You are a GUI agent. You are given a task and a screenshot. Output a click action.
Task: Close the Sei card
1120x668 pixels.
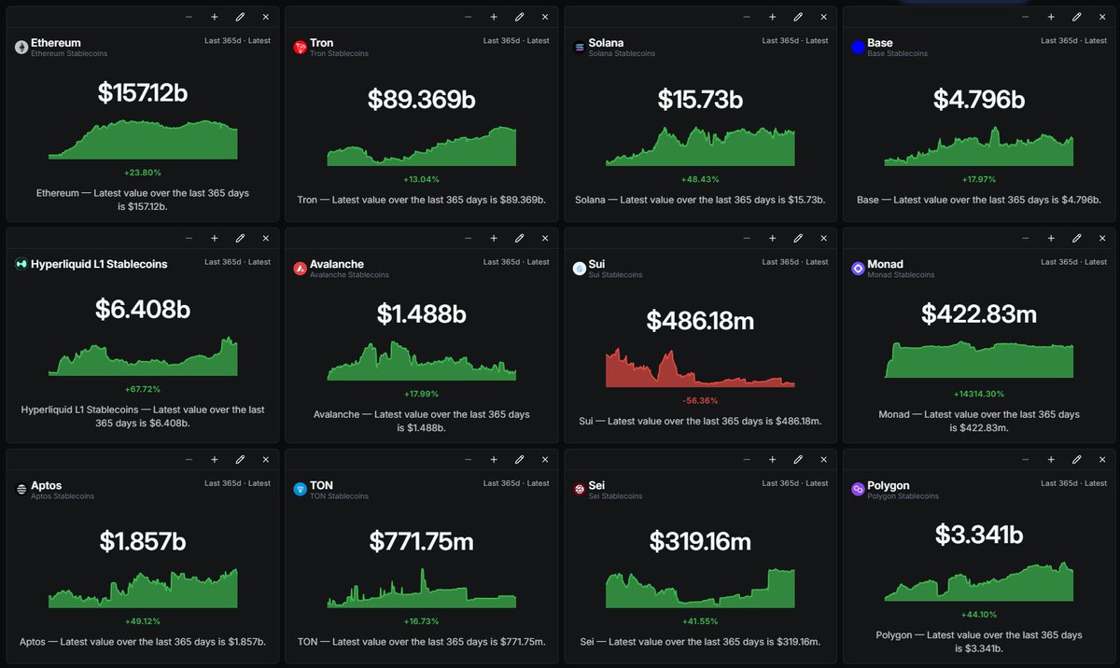point(823,460)
